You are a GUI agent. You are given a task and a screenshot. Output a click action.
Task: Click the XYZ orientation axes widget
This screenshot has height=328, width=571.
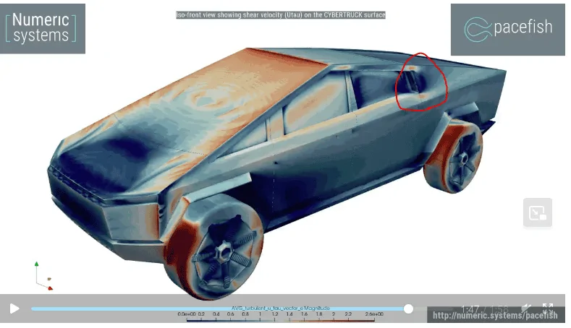coord(43,277)
